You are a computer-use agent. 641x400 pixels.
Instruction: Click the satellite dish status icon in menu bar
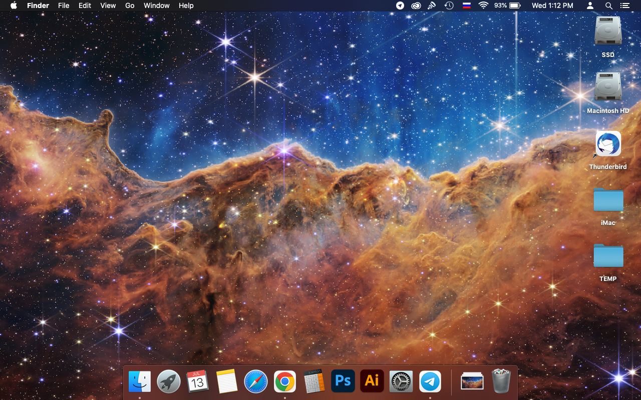click(432, 5)
